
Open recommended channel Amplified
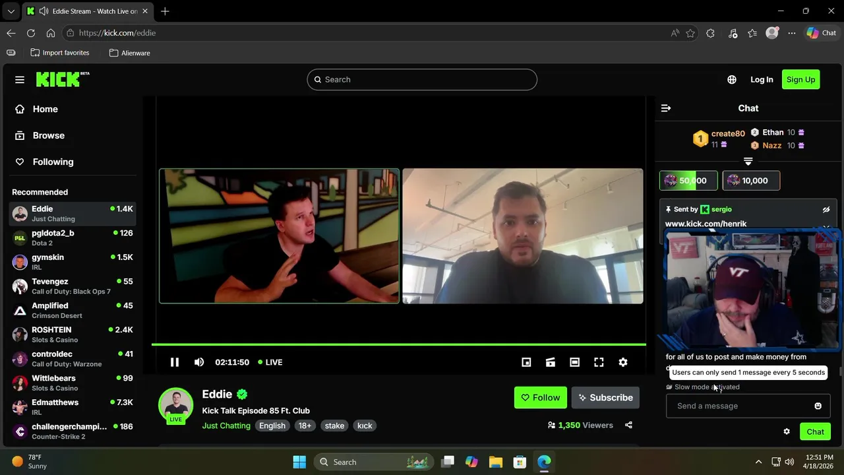(x=73, y=310)
